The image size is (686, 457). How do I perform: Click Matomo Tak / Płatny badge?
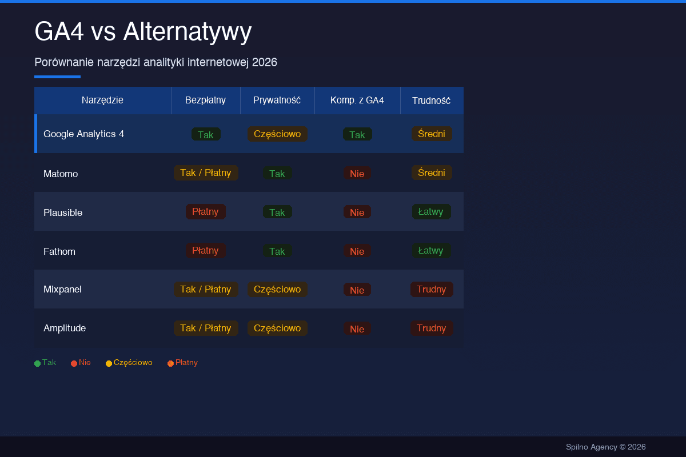coord(206,173)
